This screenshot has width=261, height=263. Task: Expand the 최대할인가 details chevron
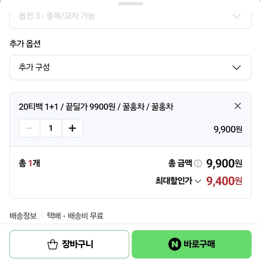tap(198, 181)
